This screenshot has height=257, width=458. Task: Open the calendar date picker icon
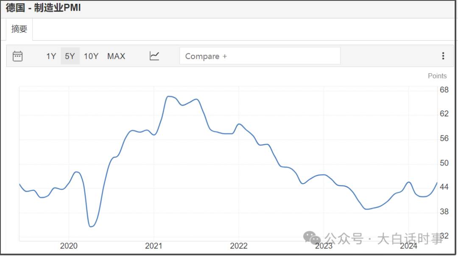tap(17, 56)
